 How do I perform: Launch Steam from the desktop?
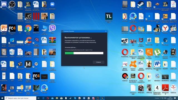[141, 5]
